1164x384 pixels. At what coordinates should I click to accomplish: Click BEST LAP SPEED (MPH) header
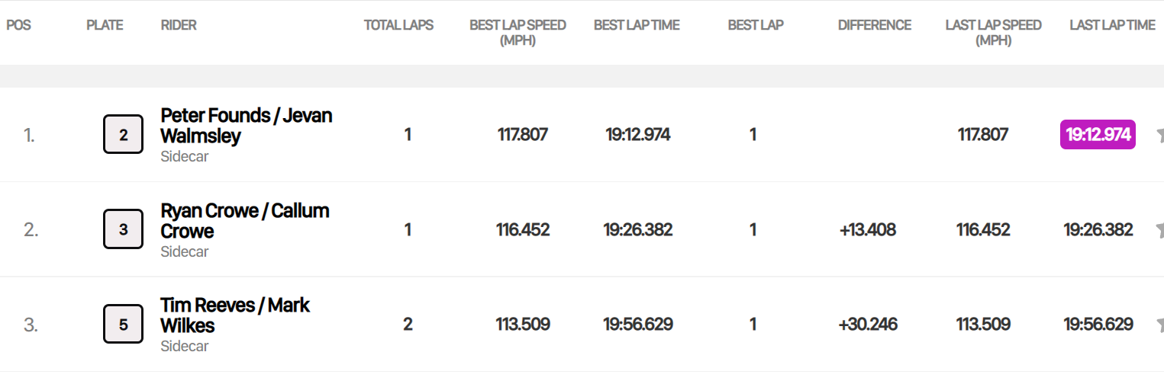point(518,32)
